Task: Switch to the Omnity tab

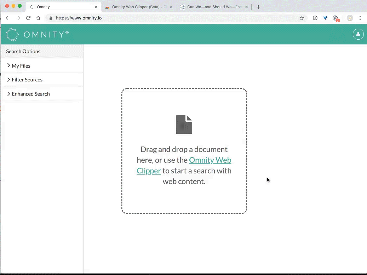Action: point(63,7)
